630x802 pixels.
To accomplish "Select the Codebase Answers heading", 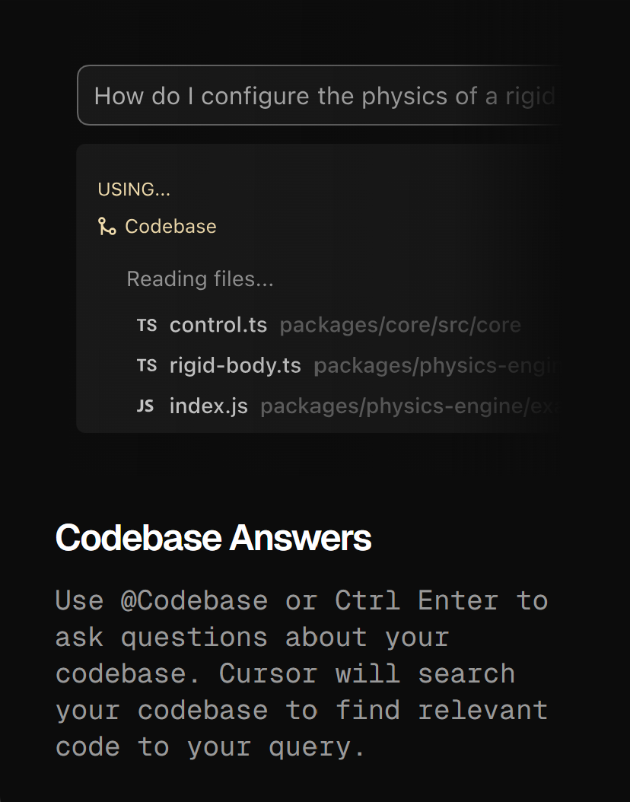I will 213,537.
